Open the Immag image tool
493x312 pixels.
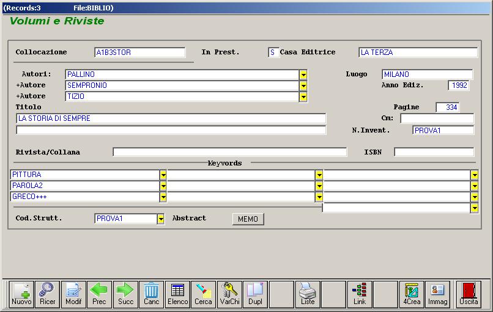438,294
